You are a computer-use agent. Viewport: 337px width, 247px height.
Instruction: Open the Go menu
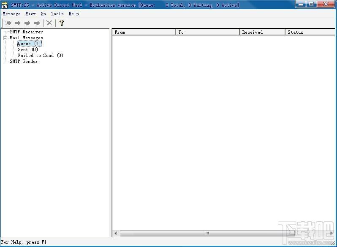point(43,14)
